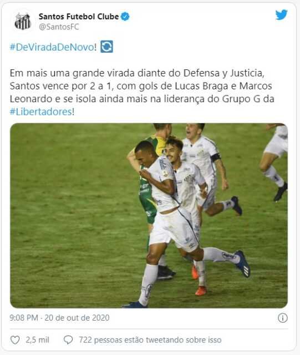Click the 2,5 mil likes count
Viewport: 300px width, 355px height.
pyautogui.click(x=37, y=340)
